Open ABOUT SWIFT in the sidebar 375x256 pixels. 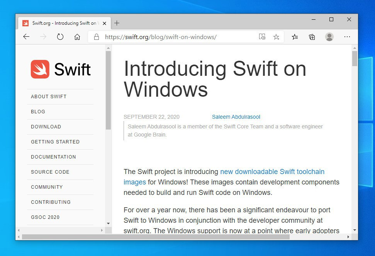[49, 97]
